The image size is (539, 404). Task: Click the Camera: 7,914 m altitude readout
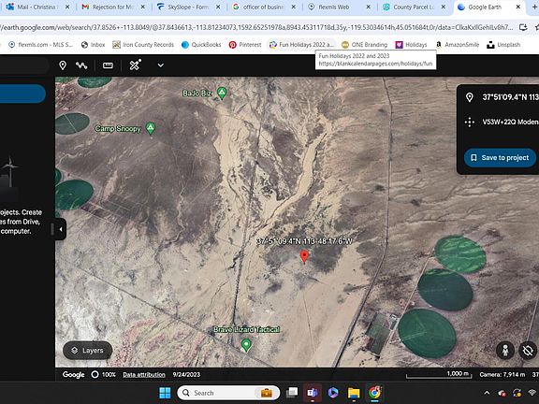pos(503,374)
